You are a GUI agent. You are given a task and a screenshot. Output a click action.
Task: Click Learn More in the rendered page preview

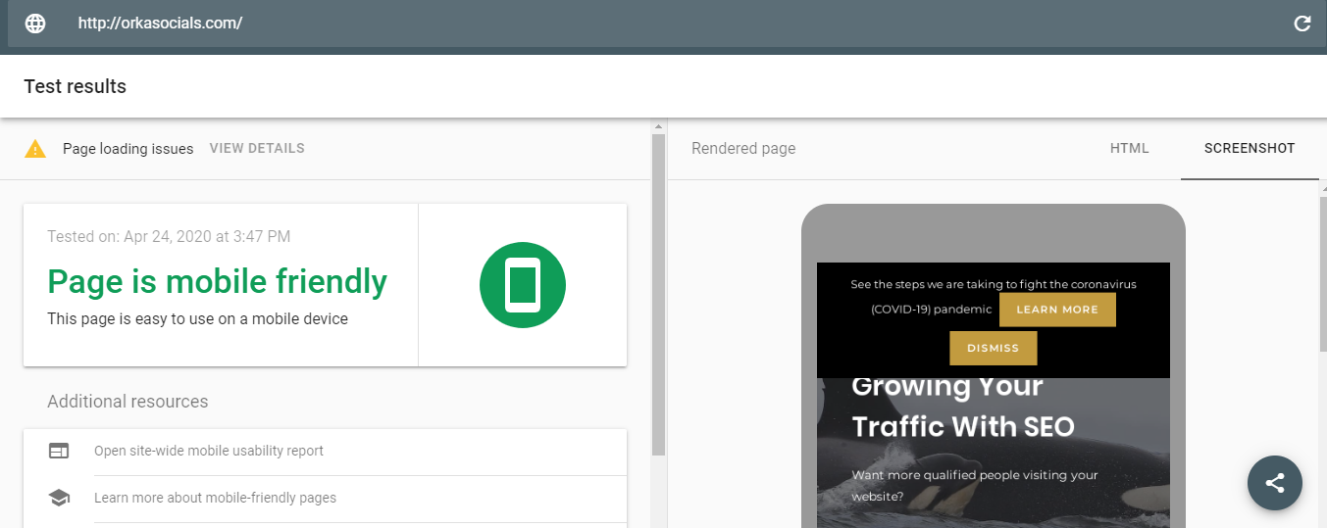pyautogui.click(x=1057, y=310)
